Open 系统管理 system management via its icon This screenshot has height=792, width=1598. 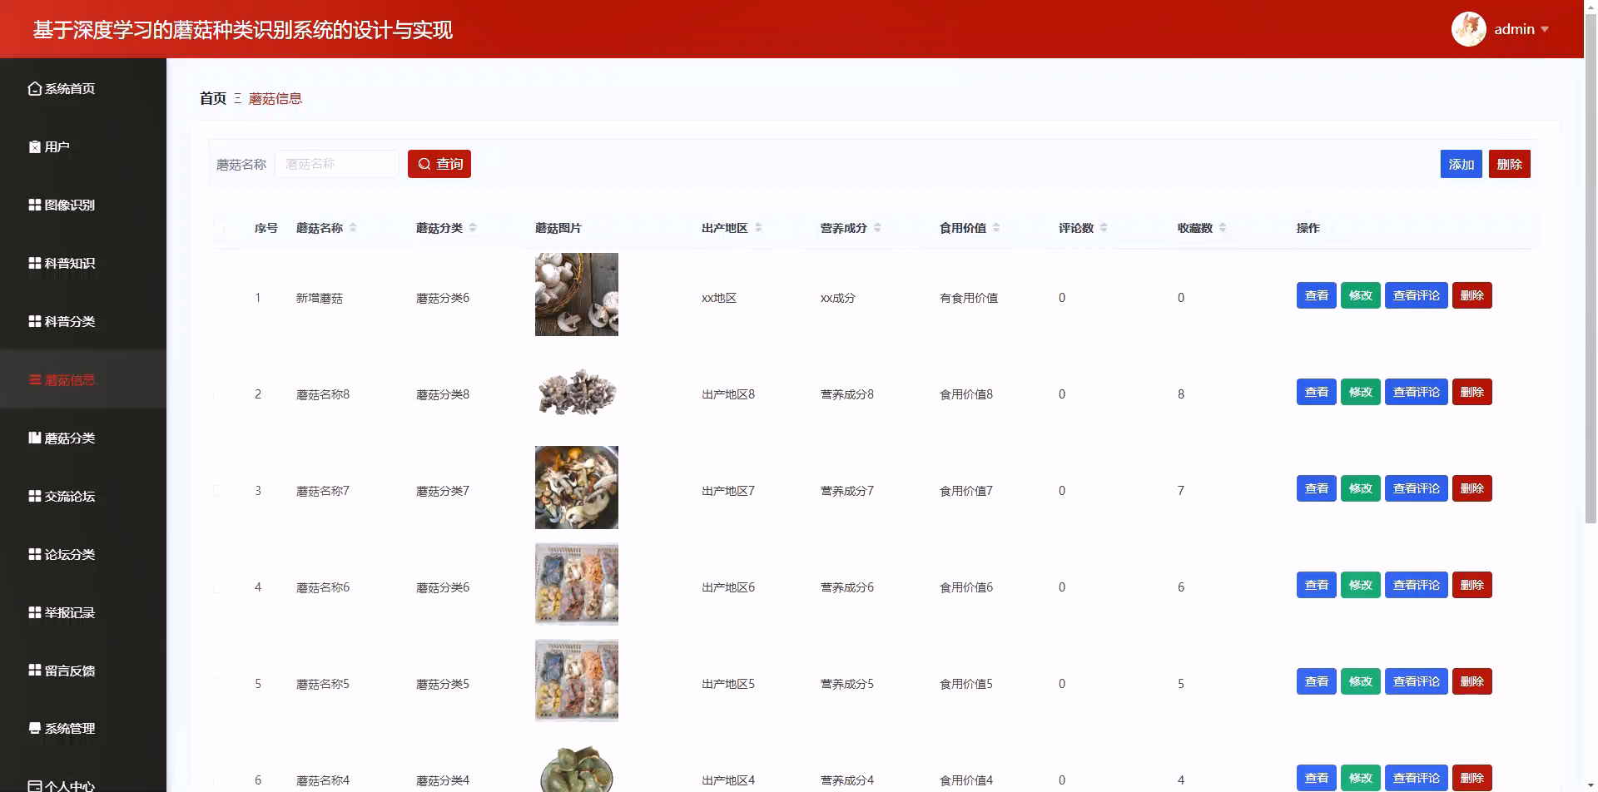pyautogui.click(x=35, y=728)
